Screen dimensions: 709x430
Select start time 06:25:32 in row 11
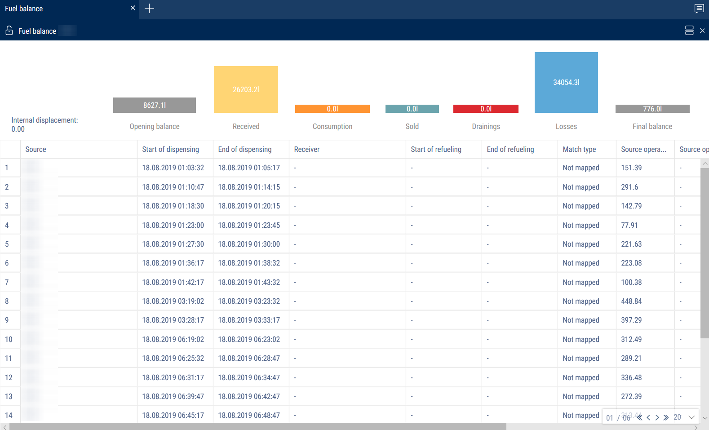173,358
